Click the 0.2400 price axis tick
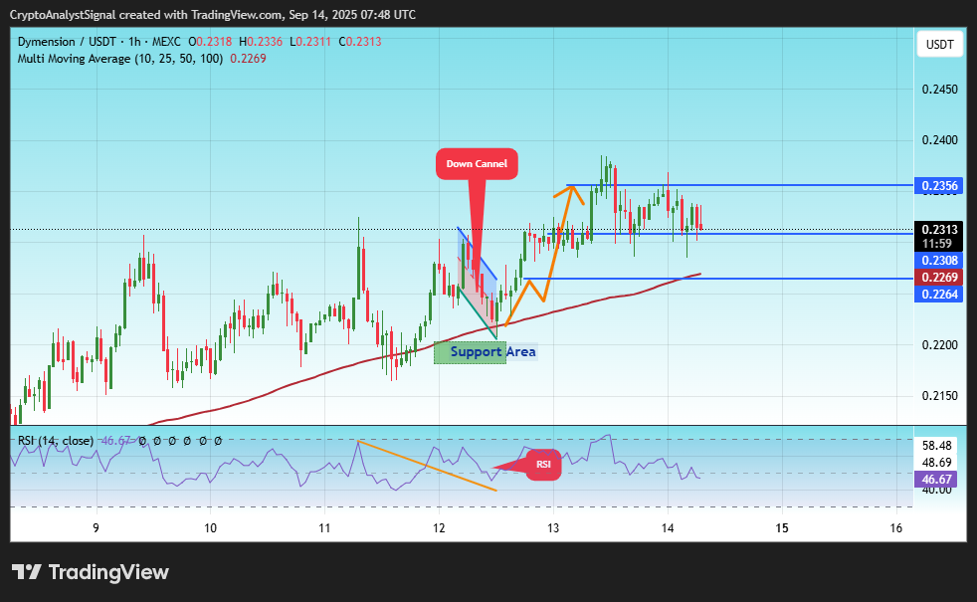977x602 pixels. (x=939, y=140)
